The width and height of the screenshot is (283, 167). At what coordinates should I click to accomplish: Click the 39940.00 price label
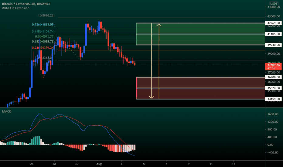[x=273, y=45]
